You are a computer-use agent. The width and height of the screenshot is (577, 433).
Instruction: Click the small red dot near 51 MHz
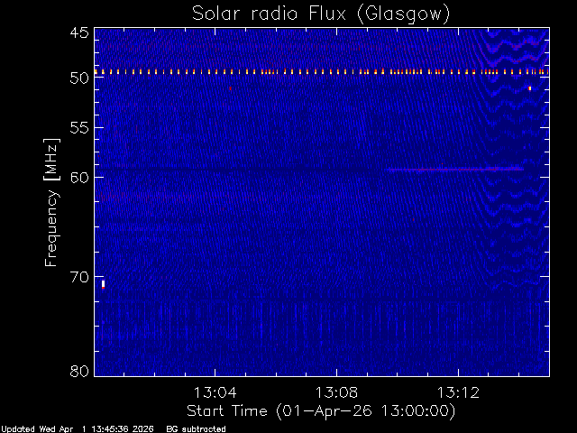(x=231, y=88)
